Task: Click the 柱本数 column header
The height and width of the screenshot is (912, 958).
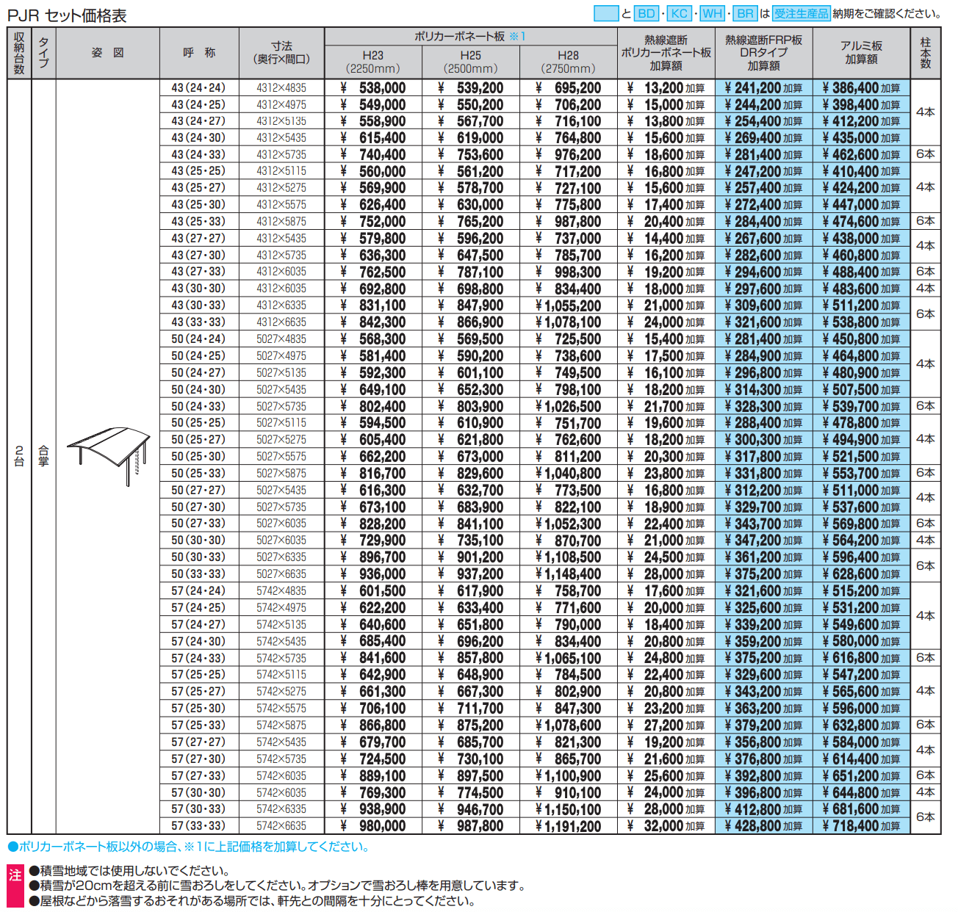Action: pyautogui.click(x=925, y=53)
